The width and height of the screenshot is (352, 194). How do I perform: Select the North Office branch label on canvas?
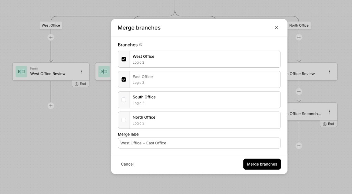coord(299,25)
